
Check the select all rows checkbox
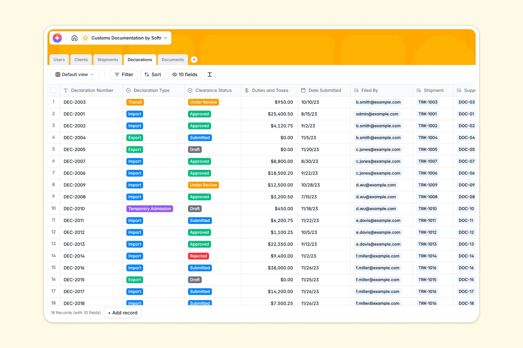[x=54, y=91]
